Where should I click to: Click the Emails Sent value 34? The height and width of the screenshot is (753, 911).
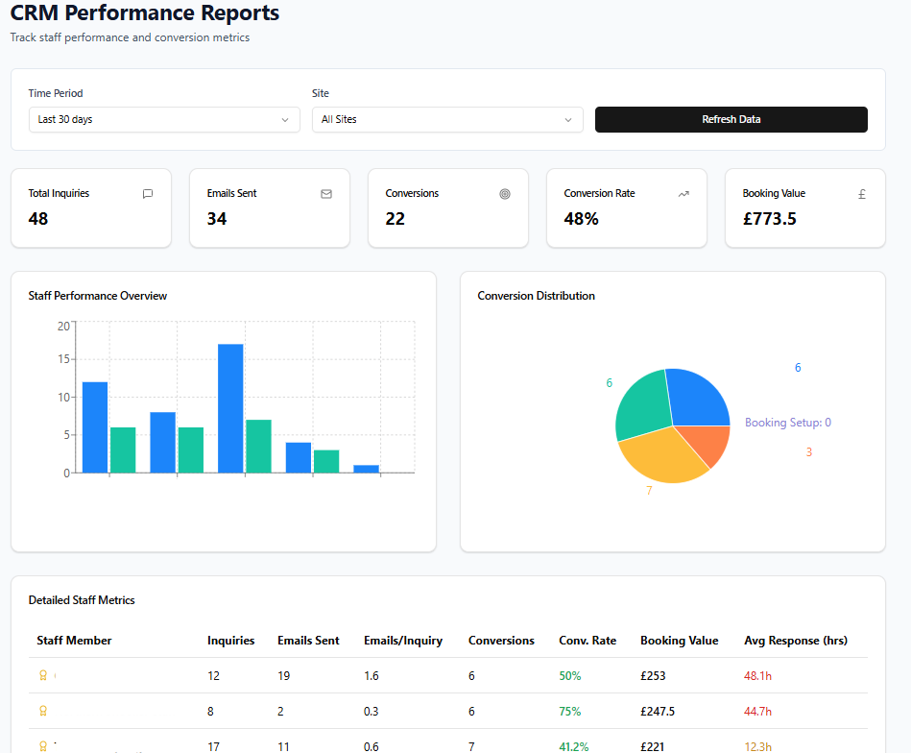(217, 219)
